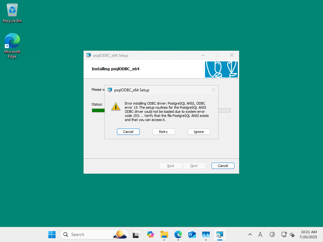Open Task View from taskbar
The height and width of the screenshot is (242, 323).
(x=136, y=234)
